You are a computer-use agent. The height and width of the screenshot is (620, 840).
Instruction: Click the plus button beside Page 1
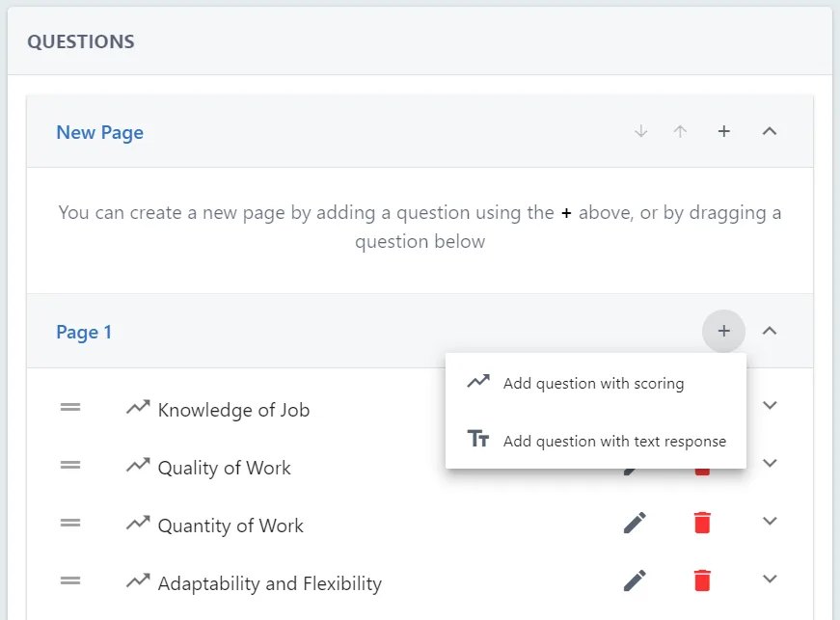click(723, 331)
